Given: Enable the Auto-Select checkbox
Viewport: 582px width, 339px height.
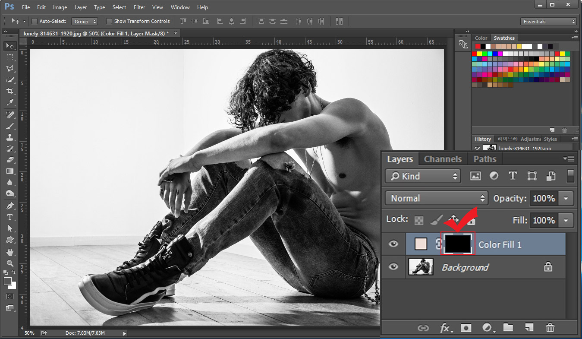Looking at the screenshot, I should click(x=35, y=21).
